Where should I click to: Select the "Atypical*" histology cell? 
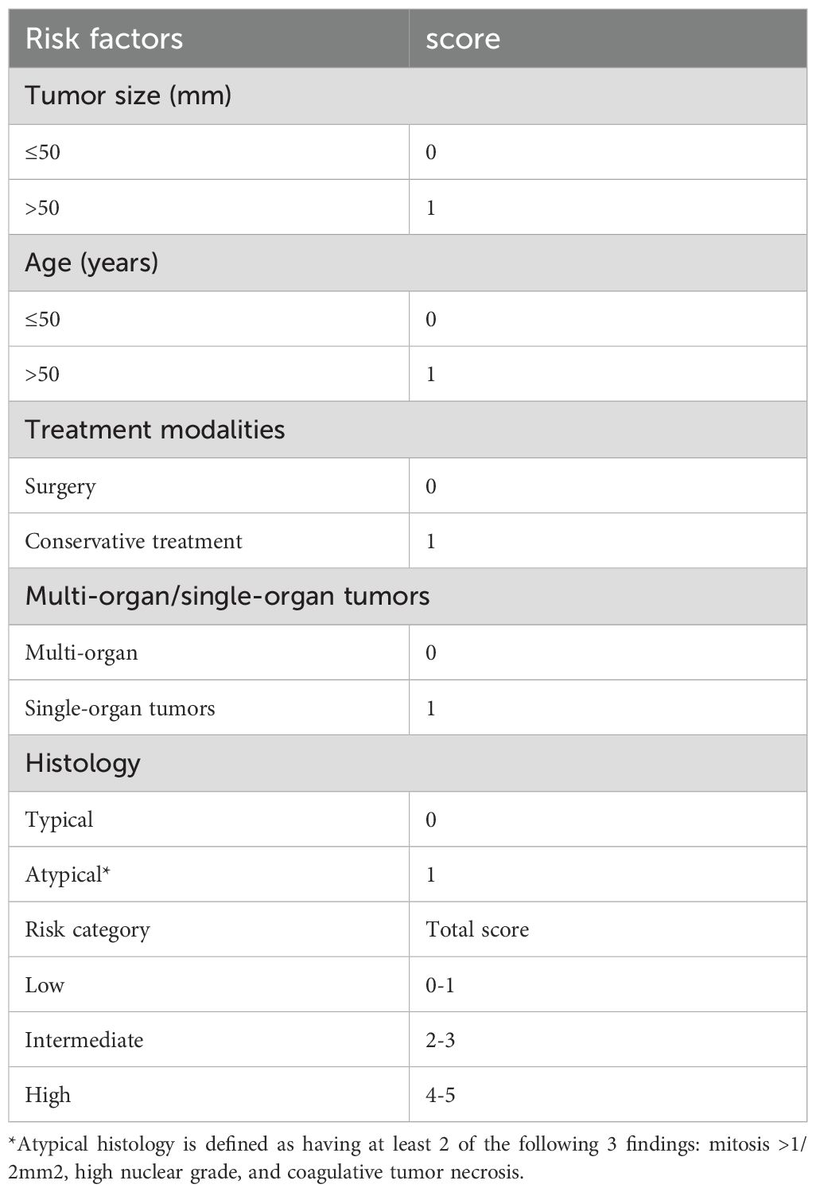coord(68,875)
